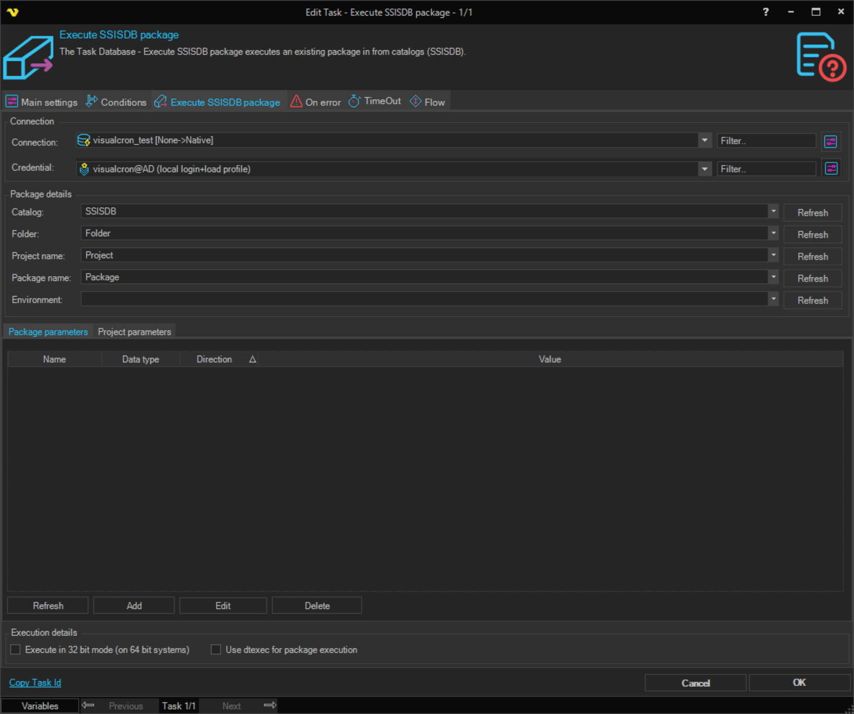Expand the Catalog dropdown arrow
Image resolution: width=854 pixels, height=714 pixels.
[x=773, y=211]
